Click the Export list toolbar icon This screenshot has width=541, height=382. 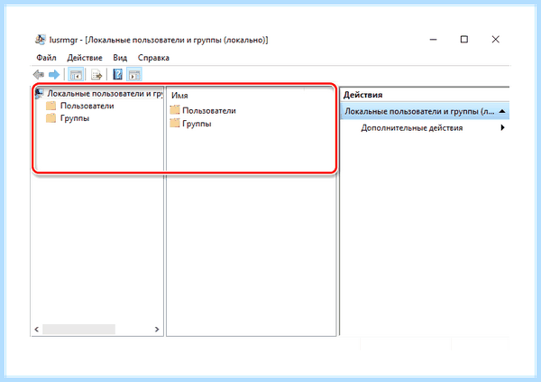96,74
